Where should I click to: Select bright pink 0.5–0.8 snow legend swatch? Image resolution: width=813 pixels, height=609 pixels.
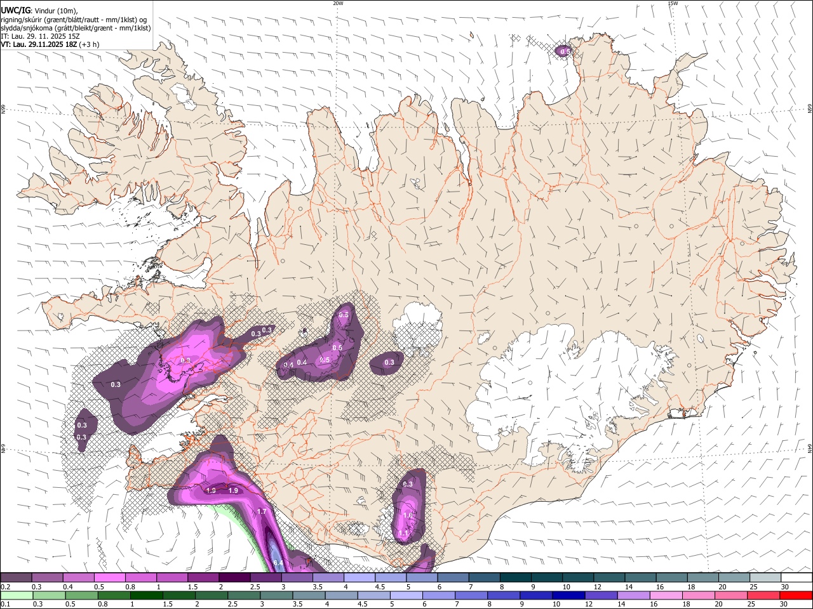109,577
